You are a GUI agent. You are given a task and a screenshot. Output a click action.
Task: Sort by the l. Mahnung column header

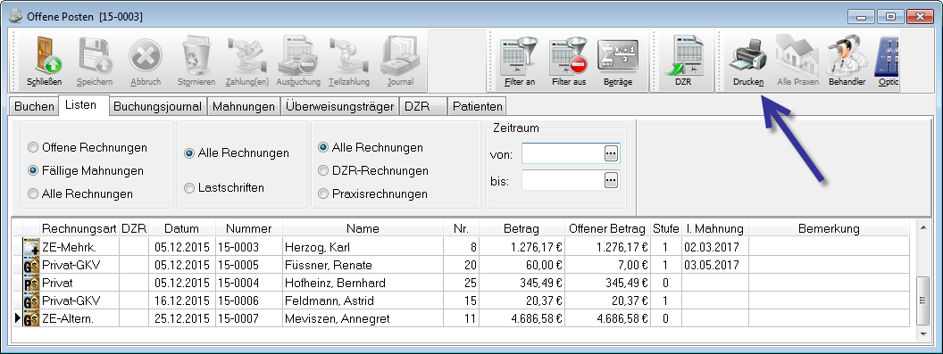(714, 228)
